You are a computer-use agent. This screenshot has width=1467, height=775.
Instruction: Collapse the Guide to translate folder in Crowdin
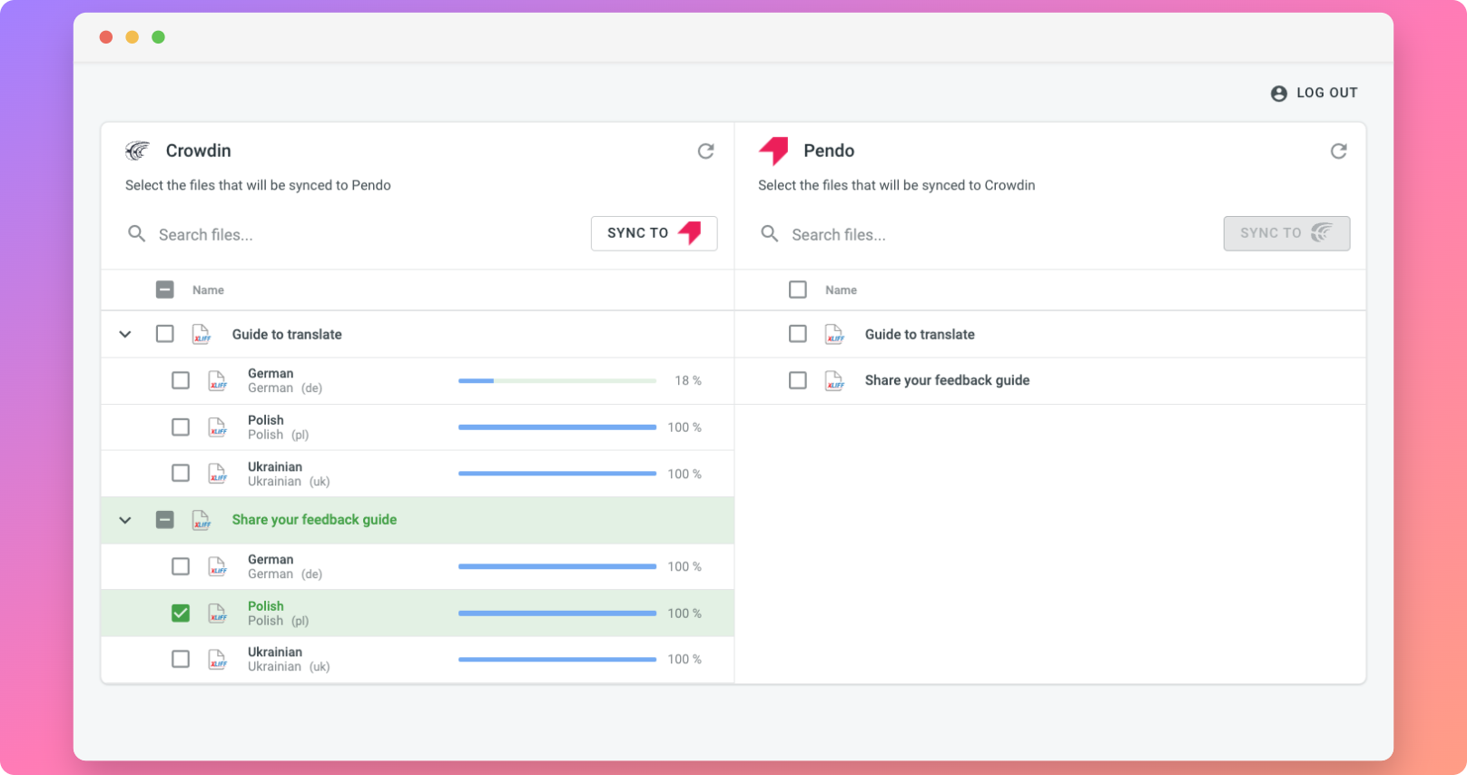[x=125, y=335]
